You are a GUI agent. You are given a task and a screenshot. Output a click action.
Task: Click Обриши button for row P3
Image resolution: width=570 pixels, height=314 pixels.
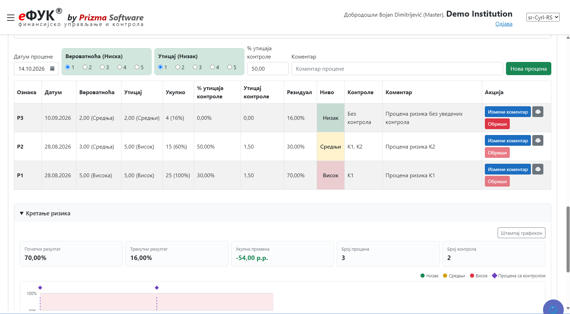(497, 124)
